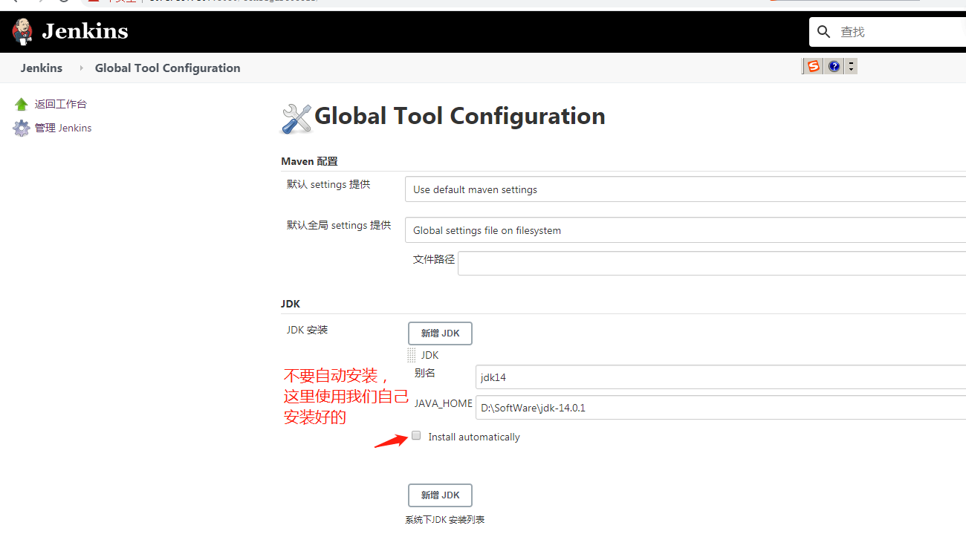Click the search magnifier icon

tap(823, 32)
